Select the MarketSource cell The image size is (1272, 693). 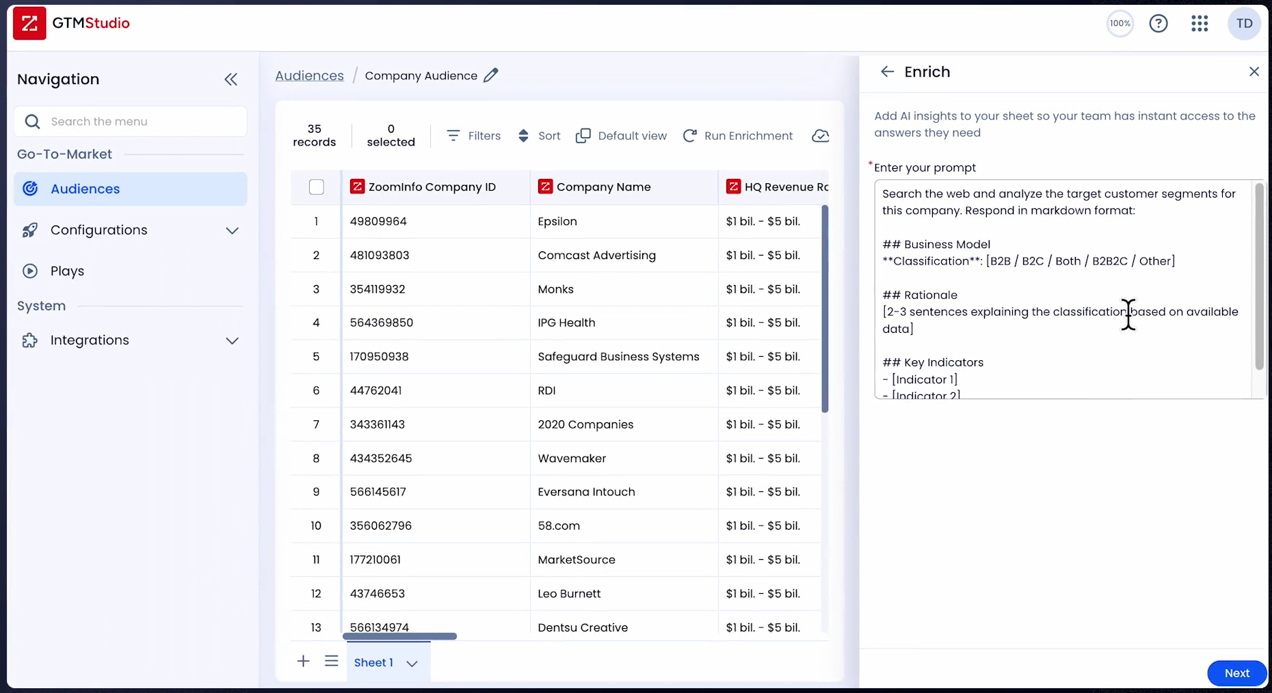tap(624, 560)
